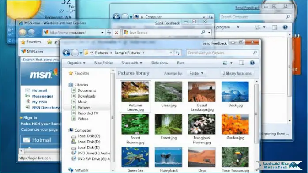Open the Share with menu

tap(131, 63)
